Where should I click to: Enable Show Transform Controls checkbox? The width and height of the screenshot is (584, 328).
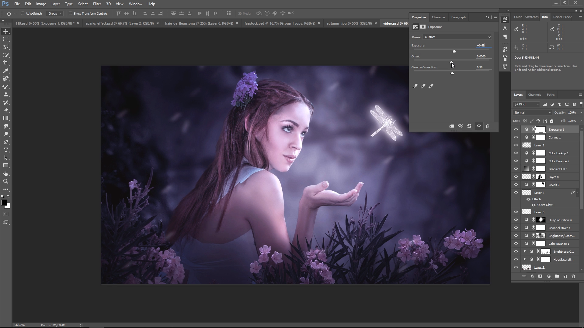coord(70,13)
